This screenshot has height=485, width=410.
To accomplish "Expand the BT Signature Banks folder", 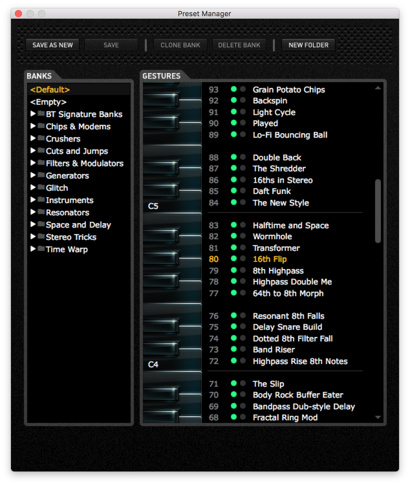I will 33,114.
